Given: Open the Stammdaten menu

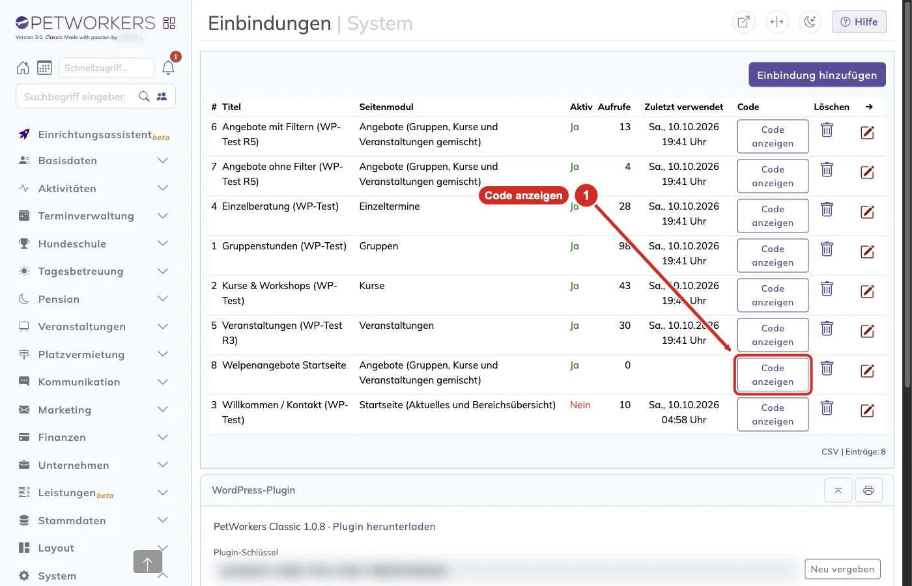Looking at the screenshot, I should point(94,520).
